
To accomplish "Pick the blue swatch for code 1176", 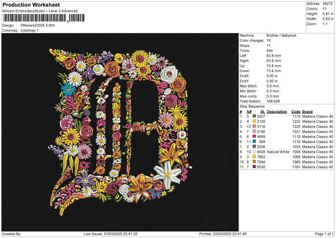I will coord(254,141).
